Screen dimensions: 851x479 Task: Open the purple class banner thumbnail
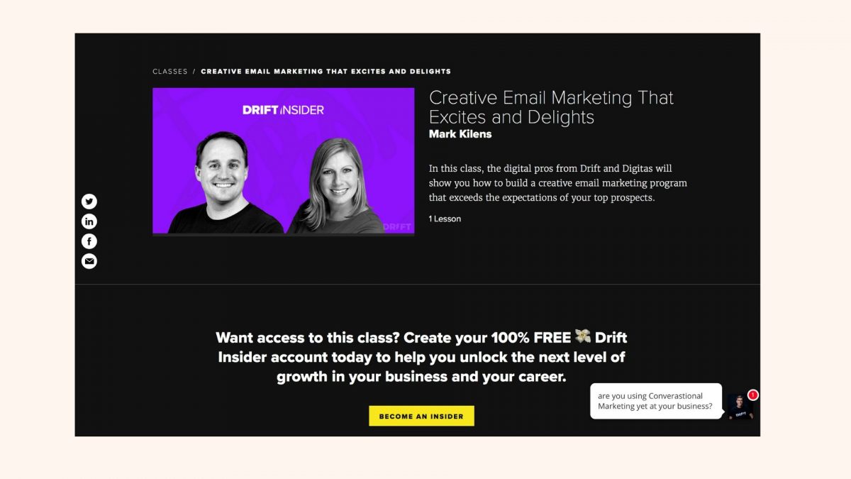[284, 161]
